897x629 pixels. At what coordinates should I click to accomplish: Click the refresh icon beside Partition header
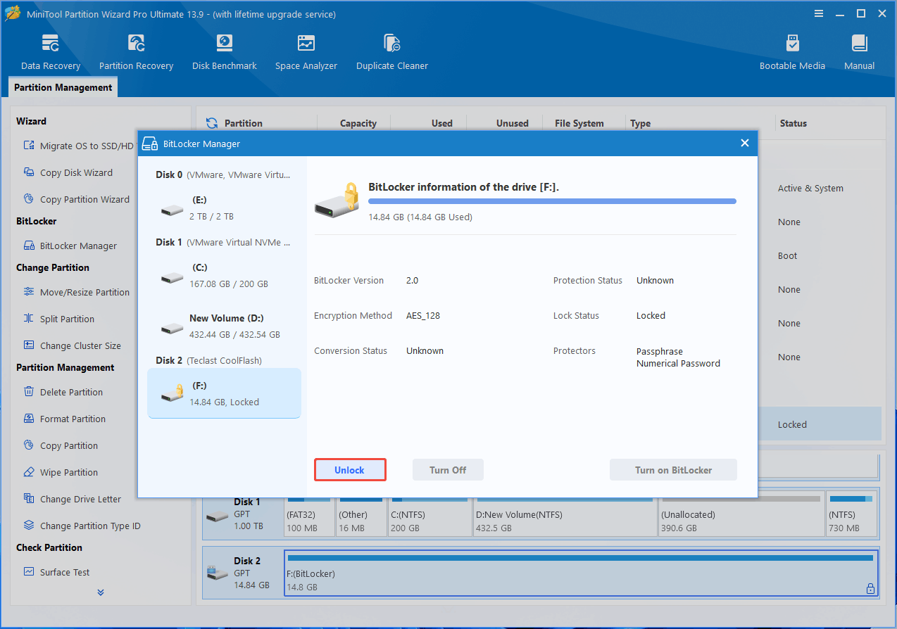pyautogui.click(x=212, y=123)
